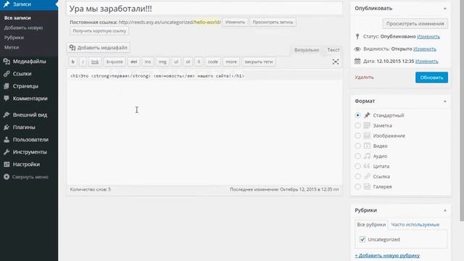The height and width of the screenshot is (261, 464).
Task: Click the Настройки settings icon
Action: coord(7,165)
